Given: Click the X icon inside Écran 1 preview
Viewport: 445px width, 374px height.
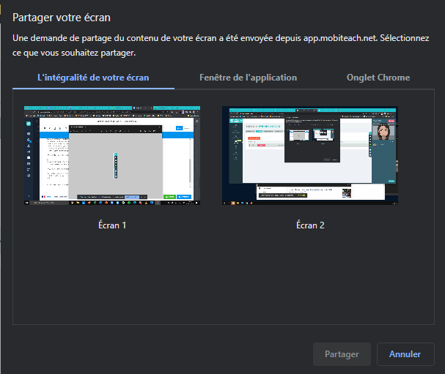Looking at the screenshot, I should pyautogui.click(x=196, y=121).
